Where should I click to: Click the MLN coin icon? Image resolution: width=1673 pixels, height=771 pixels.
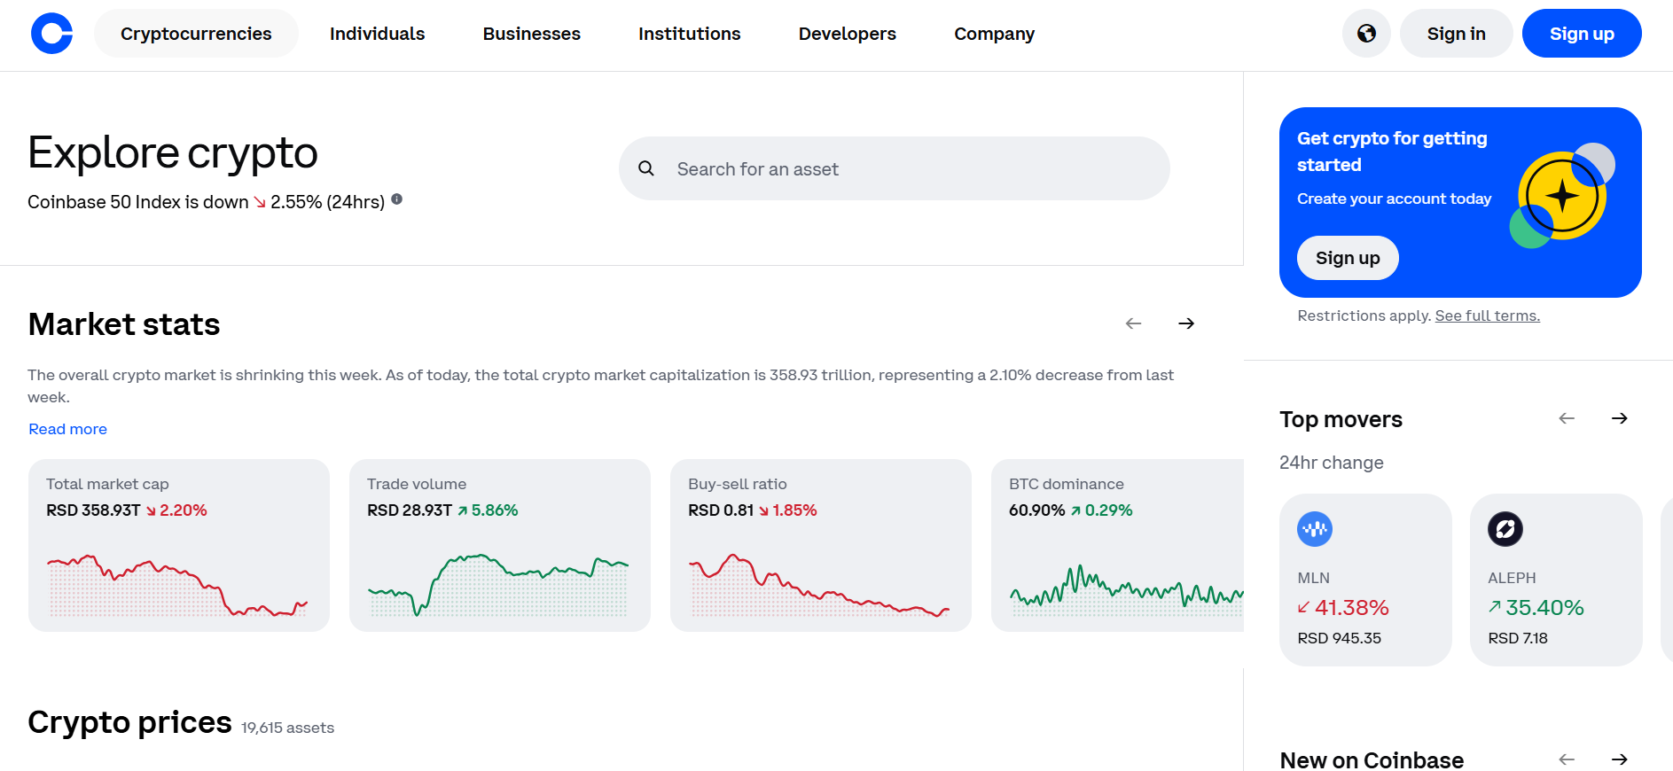click(x=1314, y=529)
